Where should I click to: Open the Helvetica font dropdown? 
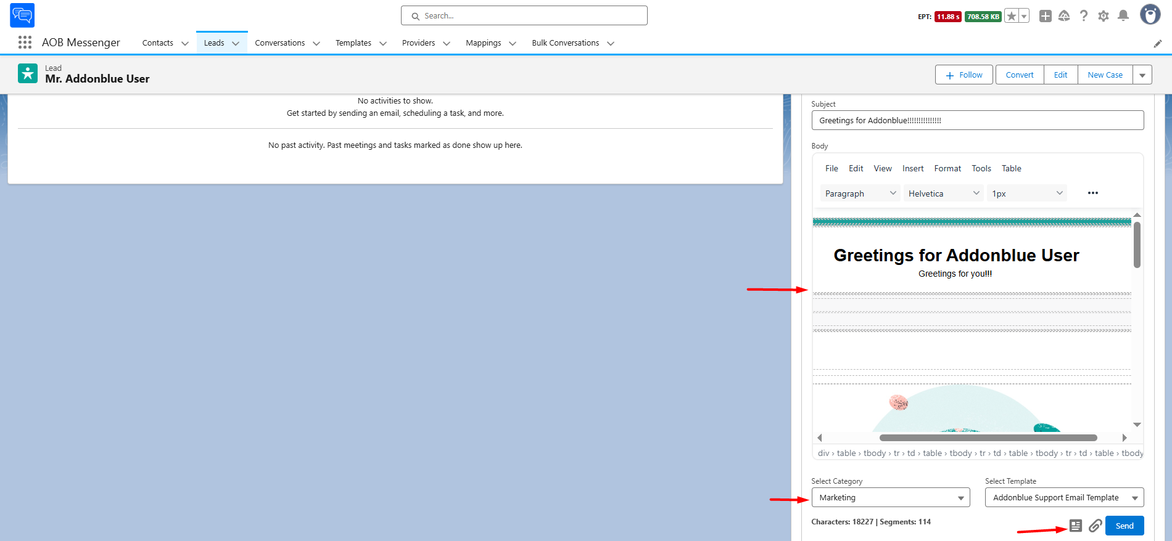(x=944, y=193)
